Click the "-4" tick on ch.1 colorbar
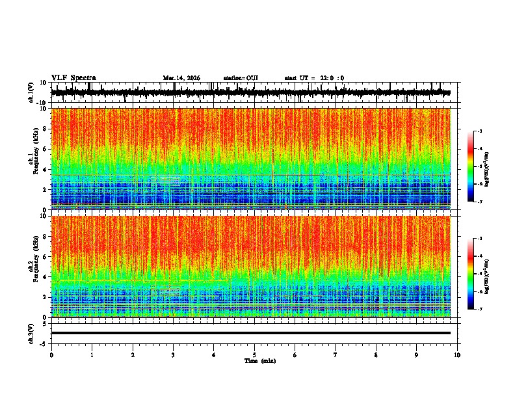 [x=479, y=149]
